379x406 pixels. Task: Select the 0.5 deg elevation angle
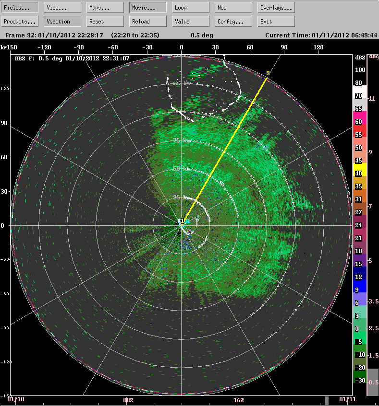(x=373, y=382)
